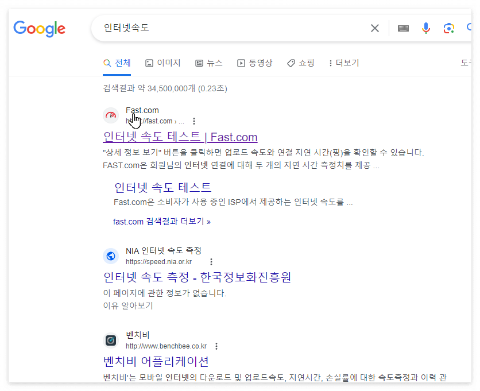Switch to the 쇼핑 results tab
Screen dimensions: 480x391
click(x=300, y=63)
